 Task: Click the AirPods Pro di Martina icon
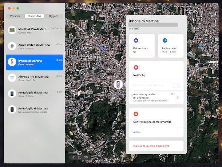click(x=12, y=78)
